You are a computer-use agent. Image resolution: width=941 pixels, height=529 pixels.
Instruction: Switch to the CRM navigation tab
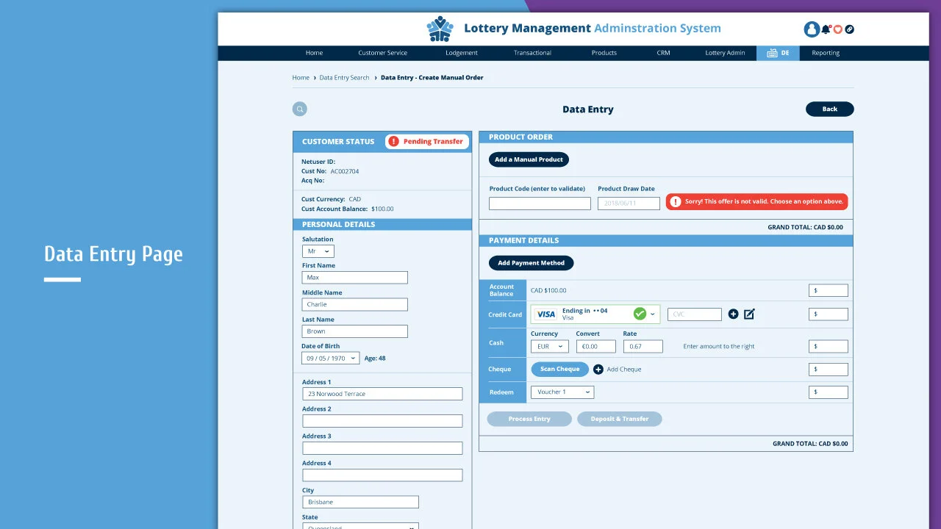click(663, 52)
